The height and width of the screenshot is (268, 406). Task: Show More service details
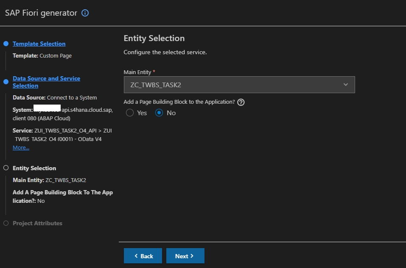click(x=21, y=148)
